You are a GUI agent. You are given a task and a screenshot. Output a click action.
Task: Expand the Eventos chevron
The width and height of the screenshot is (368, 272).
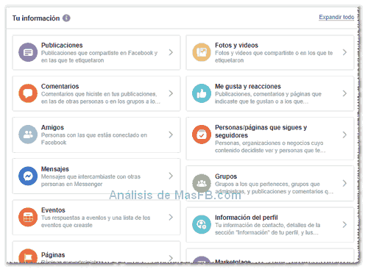[171, 217]
